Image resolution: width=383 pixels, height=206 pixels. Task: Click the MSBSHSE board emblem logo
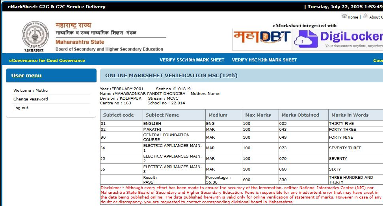(x=35, y=35)
